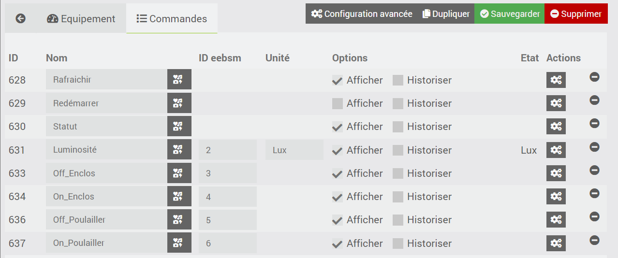The image size is (618, 258).
Task: Open icon picker for On_Poulailler command
Action: tap(179, 243)
